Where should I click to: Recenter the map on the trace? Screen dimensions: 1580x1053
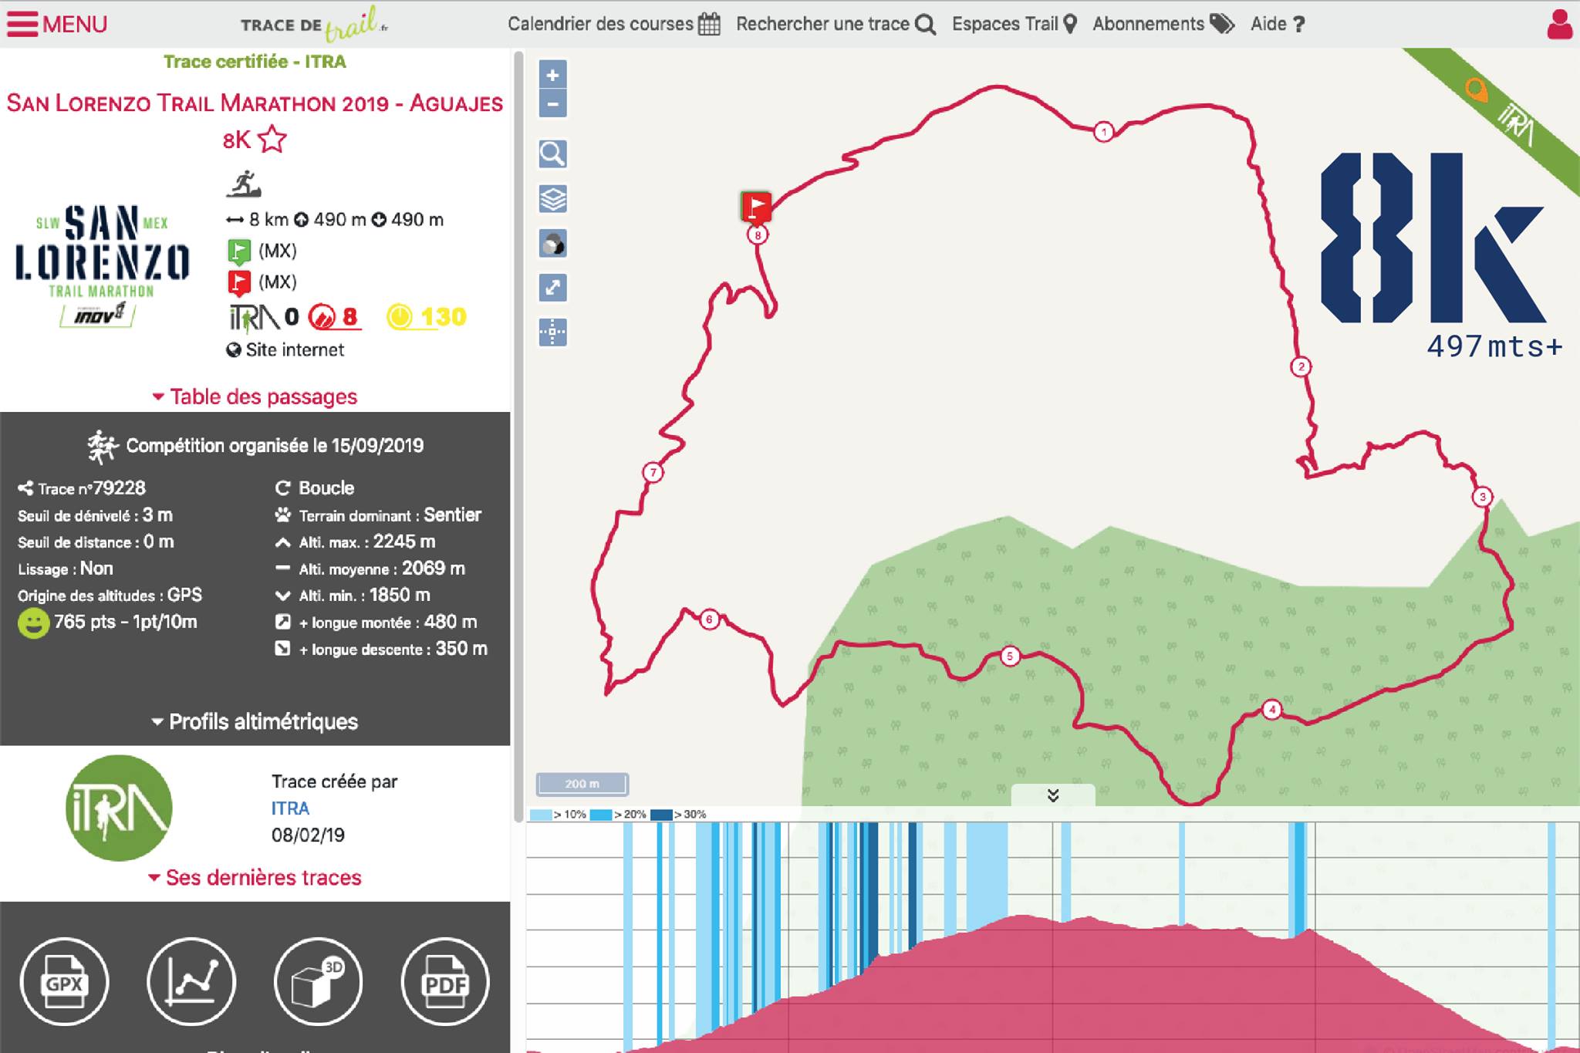click(552, 332)
